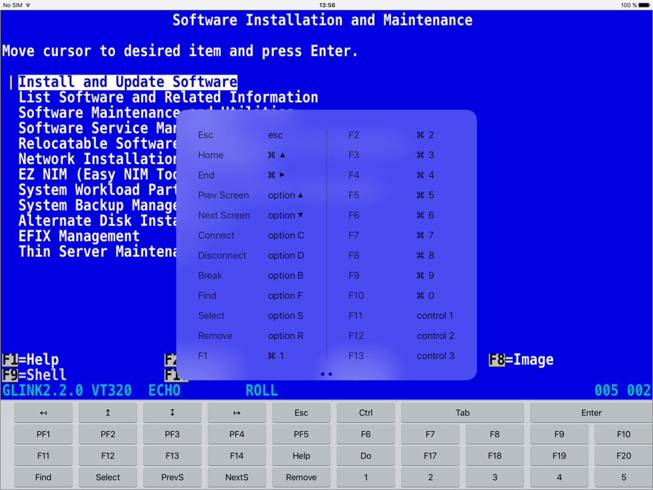Image resolution: width=653 pixels, height=490 pixels.
Task: Tap the Select key on keyboard bar
Action: 108,478
